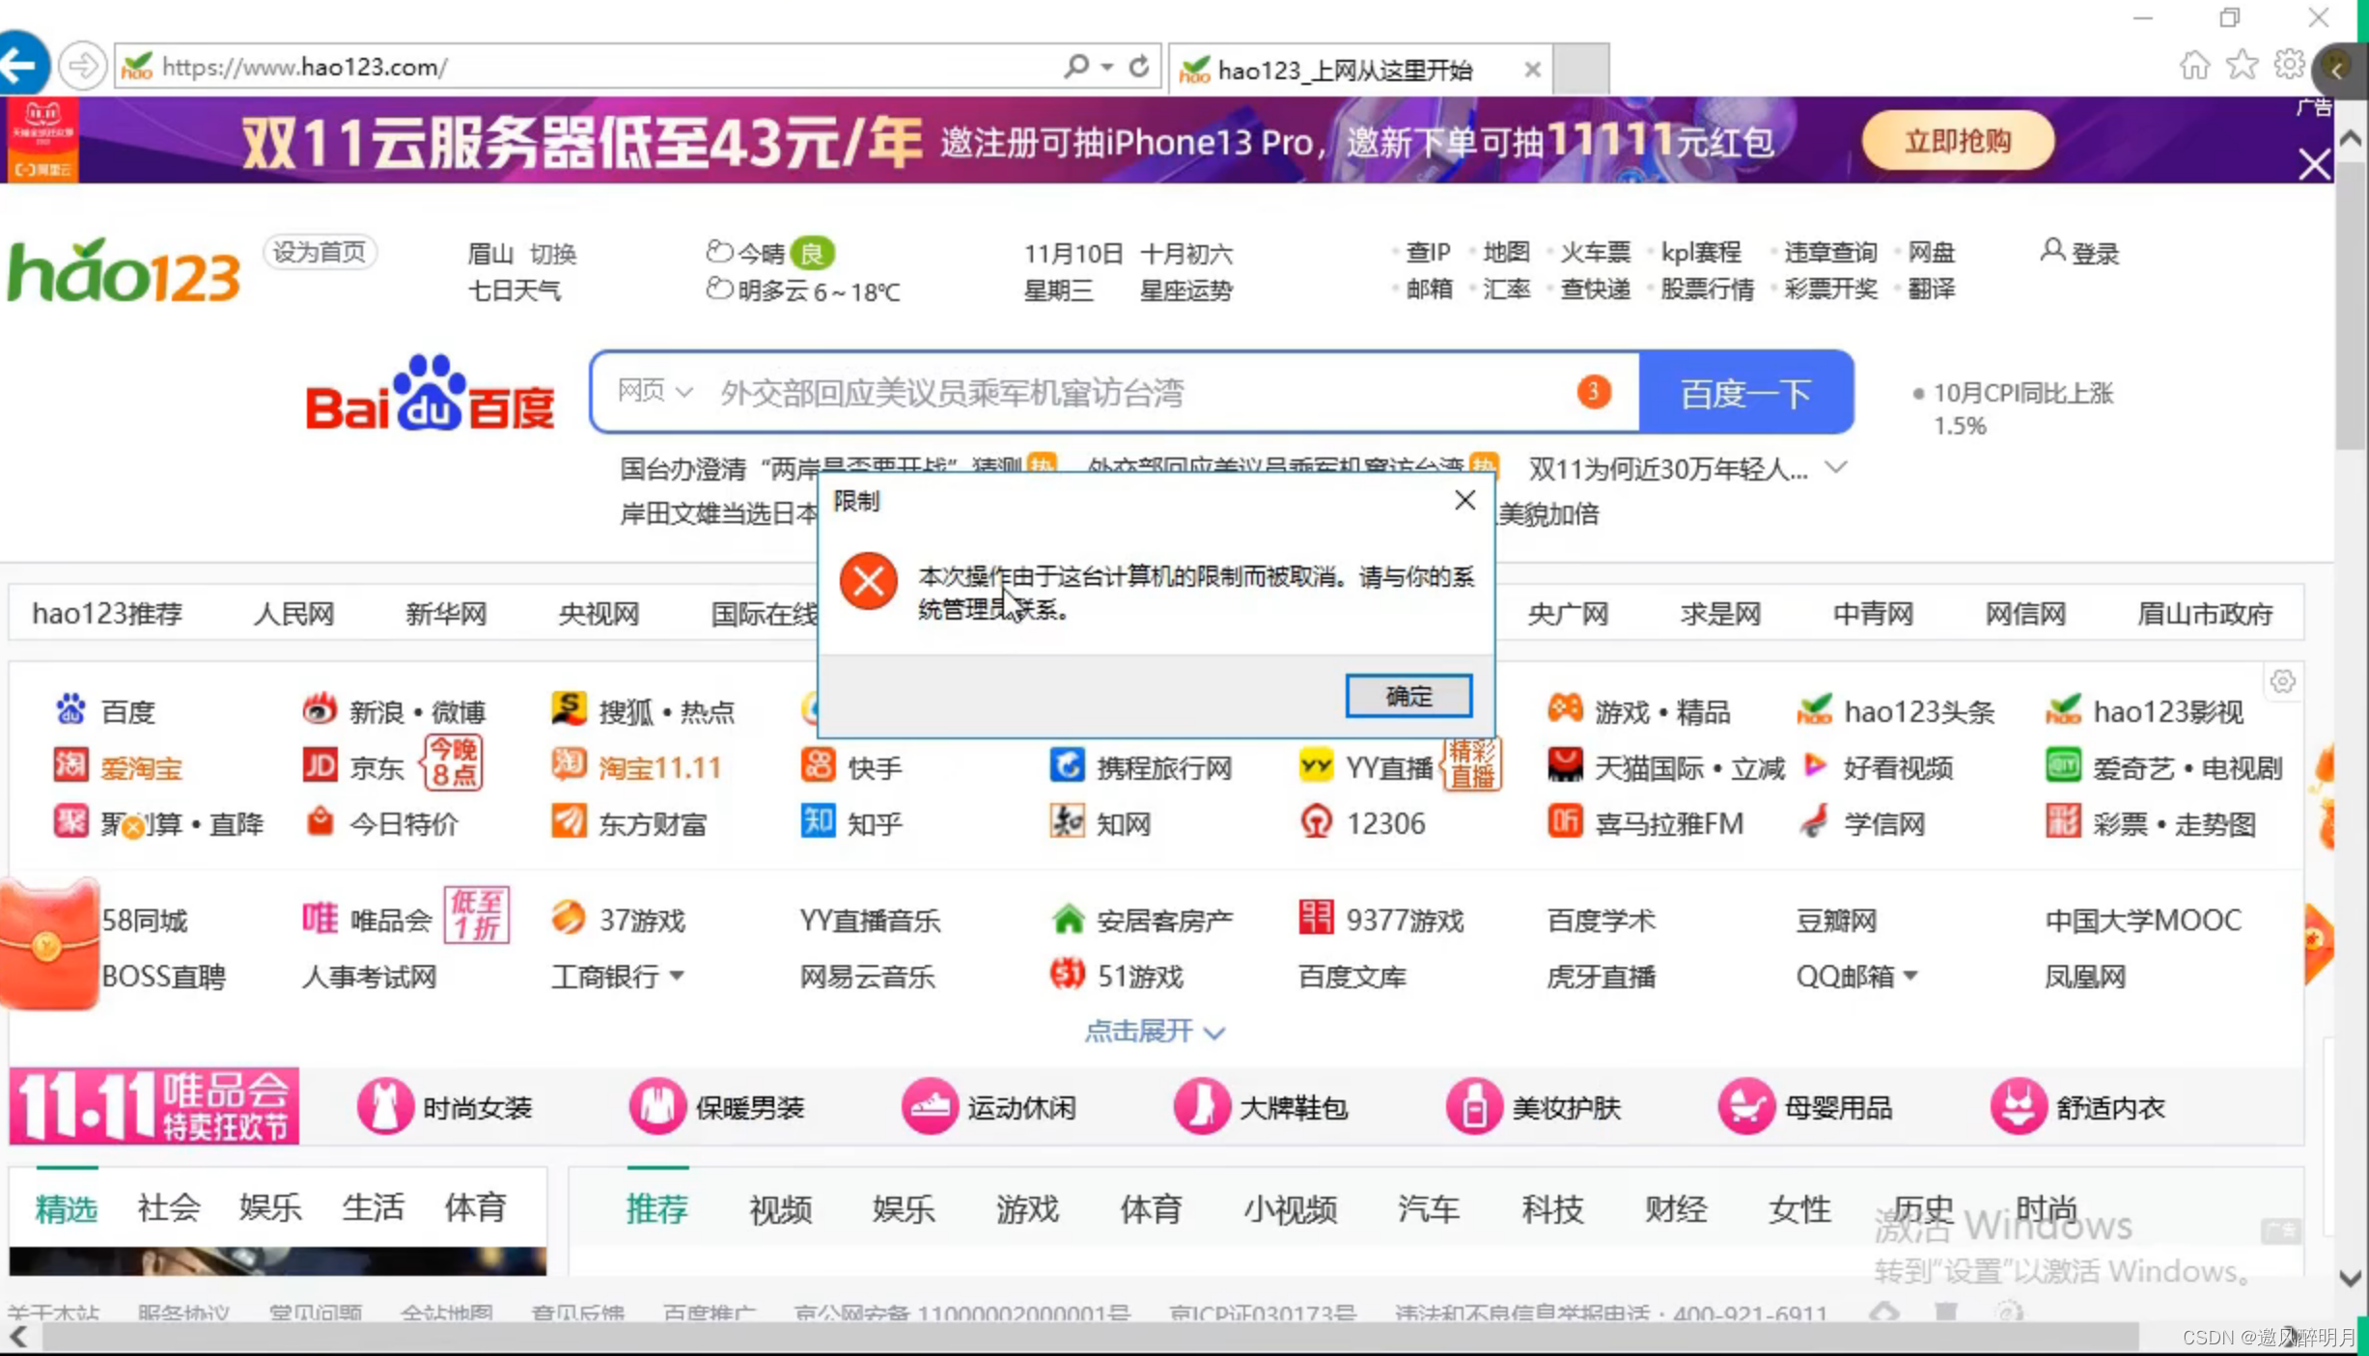Click the 大牌鞋包 category icon

click(1202, 1106)
